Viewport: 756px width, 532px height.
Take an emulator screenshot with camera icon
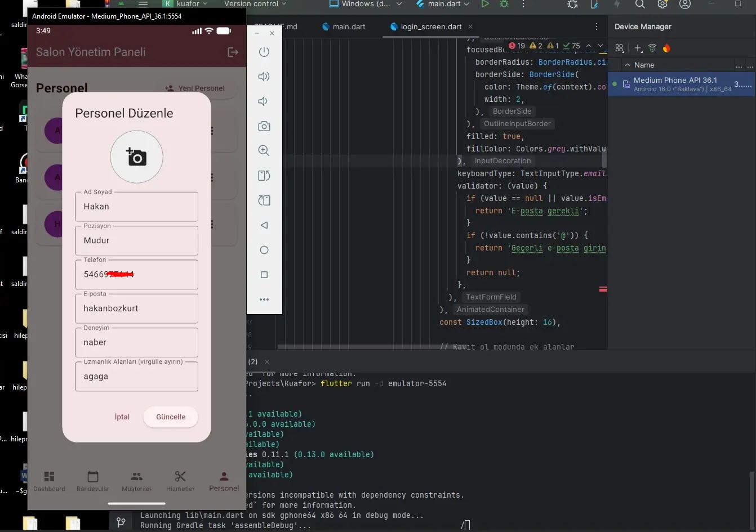[x=264, y=126]
